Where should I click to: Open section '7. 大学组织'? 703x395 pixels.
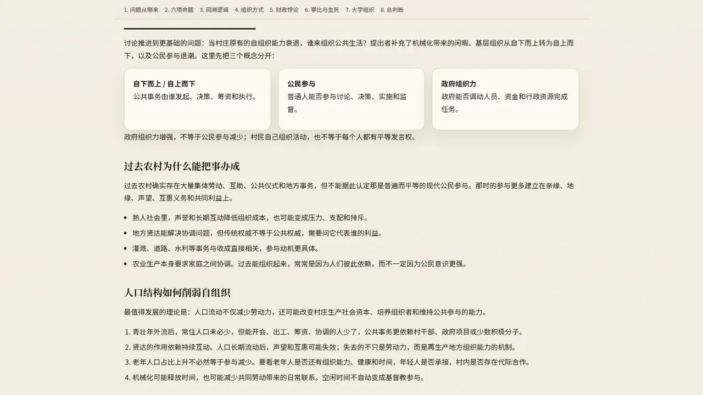[360, 10]
